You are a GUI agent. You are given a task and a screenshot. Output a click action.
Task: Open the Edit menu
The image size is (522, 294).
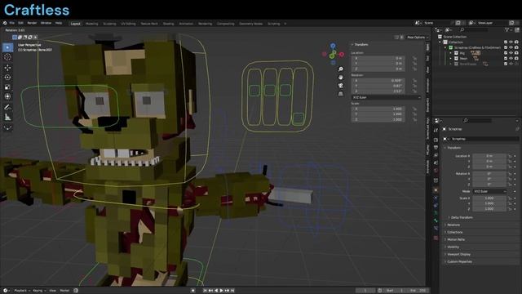[x=20, y=23]
